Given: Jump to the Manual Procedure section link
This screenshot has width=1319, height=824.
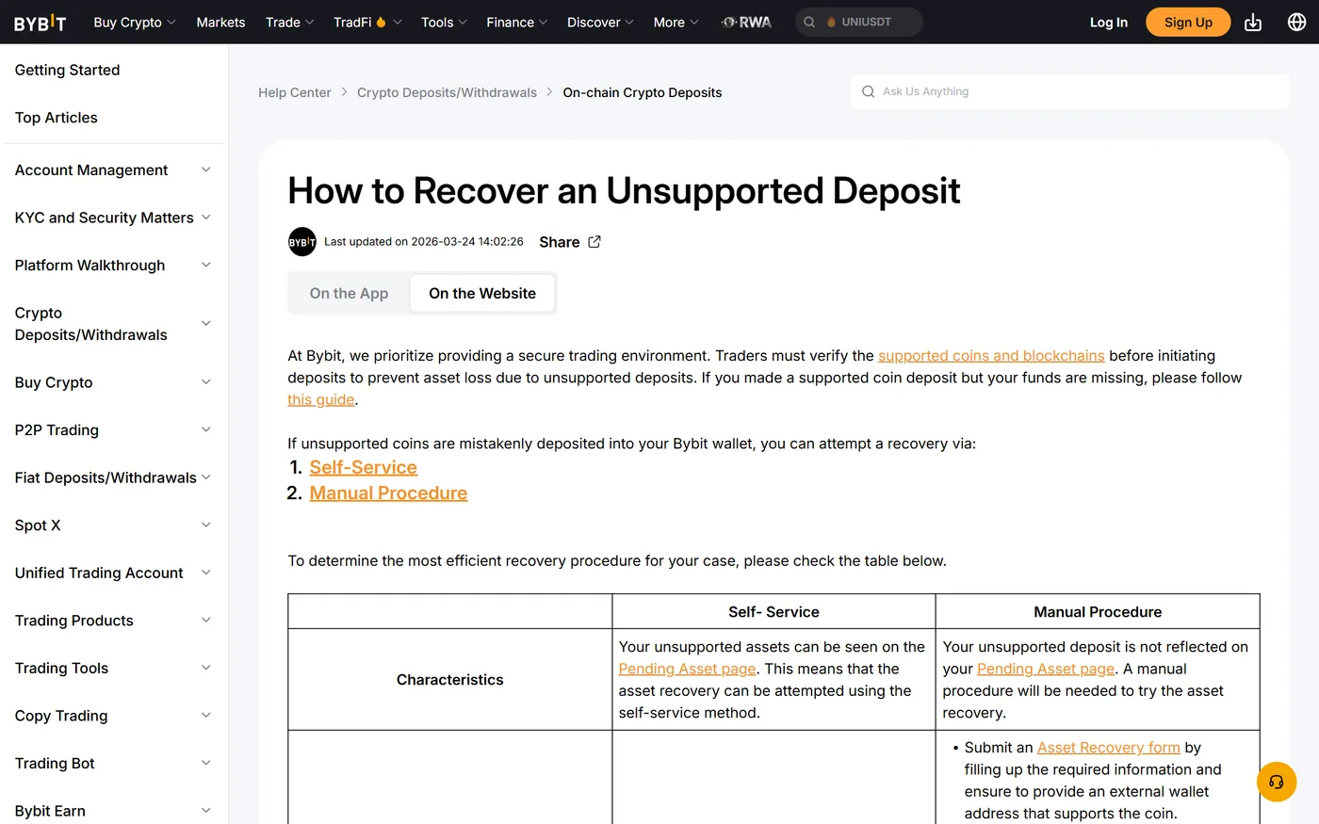Looking at the screenshot, I should [x=388, y=493].
